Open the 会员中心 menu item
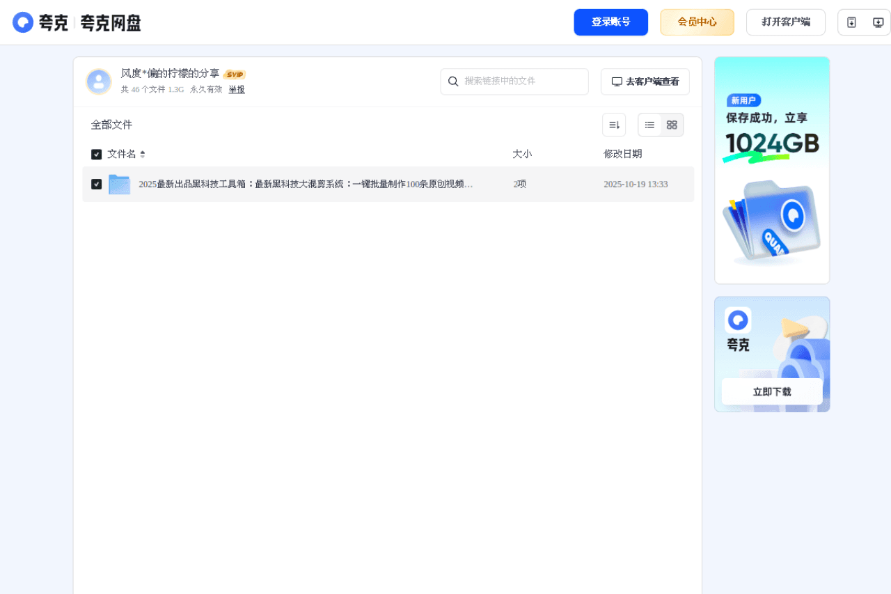This screenshot has width=891, height=594. [697, 22]
